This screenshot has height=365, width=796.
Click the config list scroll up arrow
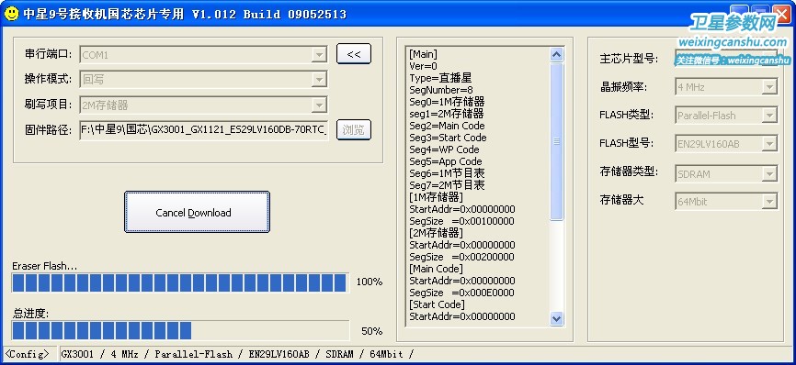(x=556, y=55)
